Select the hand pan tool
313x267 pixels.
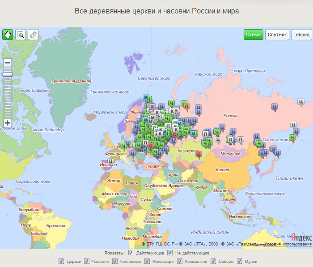click(x=8, y=34)
